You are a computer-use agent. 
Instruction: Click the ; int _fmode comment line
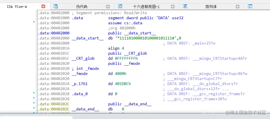click(x=85, y=69)
